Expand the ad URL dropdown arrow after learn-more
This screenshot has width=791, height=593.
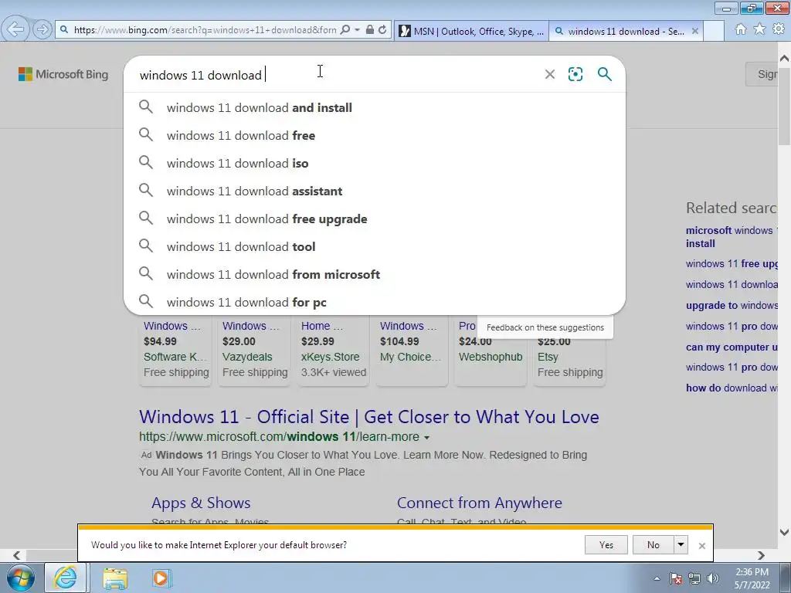pyautogui.click(x=426, y=437)
